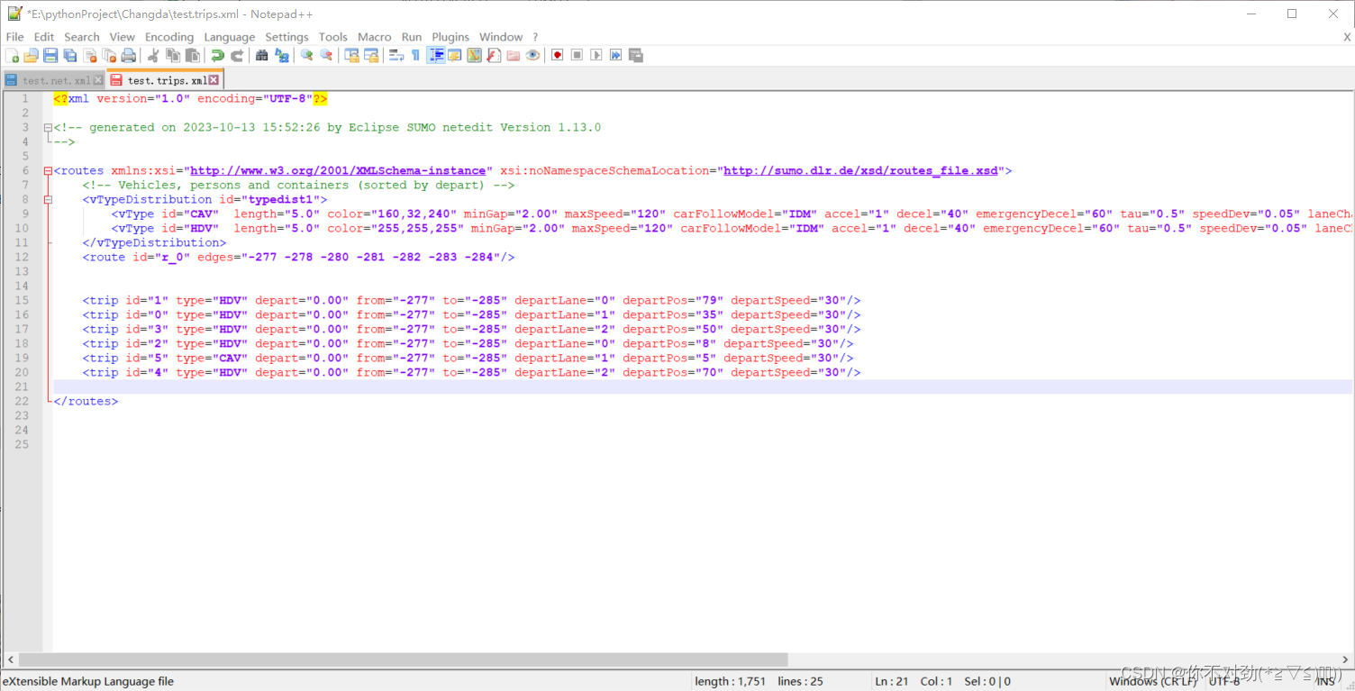Screen dimensions: 1355x691
Task: Open the Plugins menu
Action: (x=450, y=37)
